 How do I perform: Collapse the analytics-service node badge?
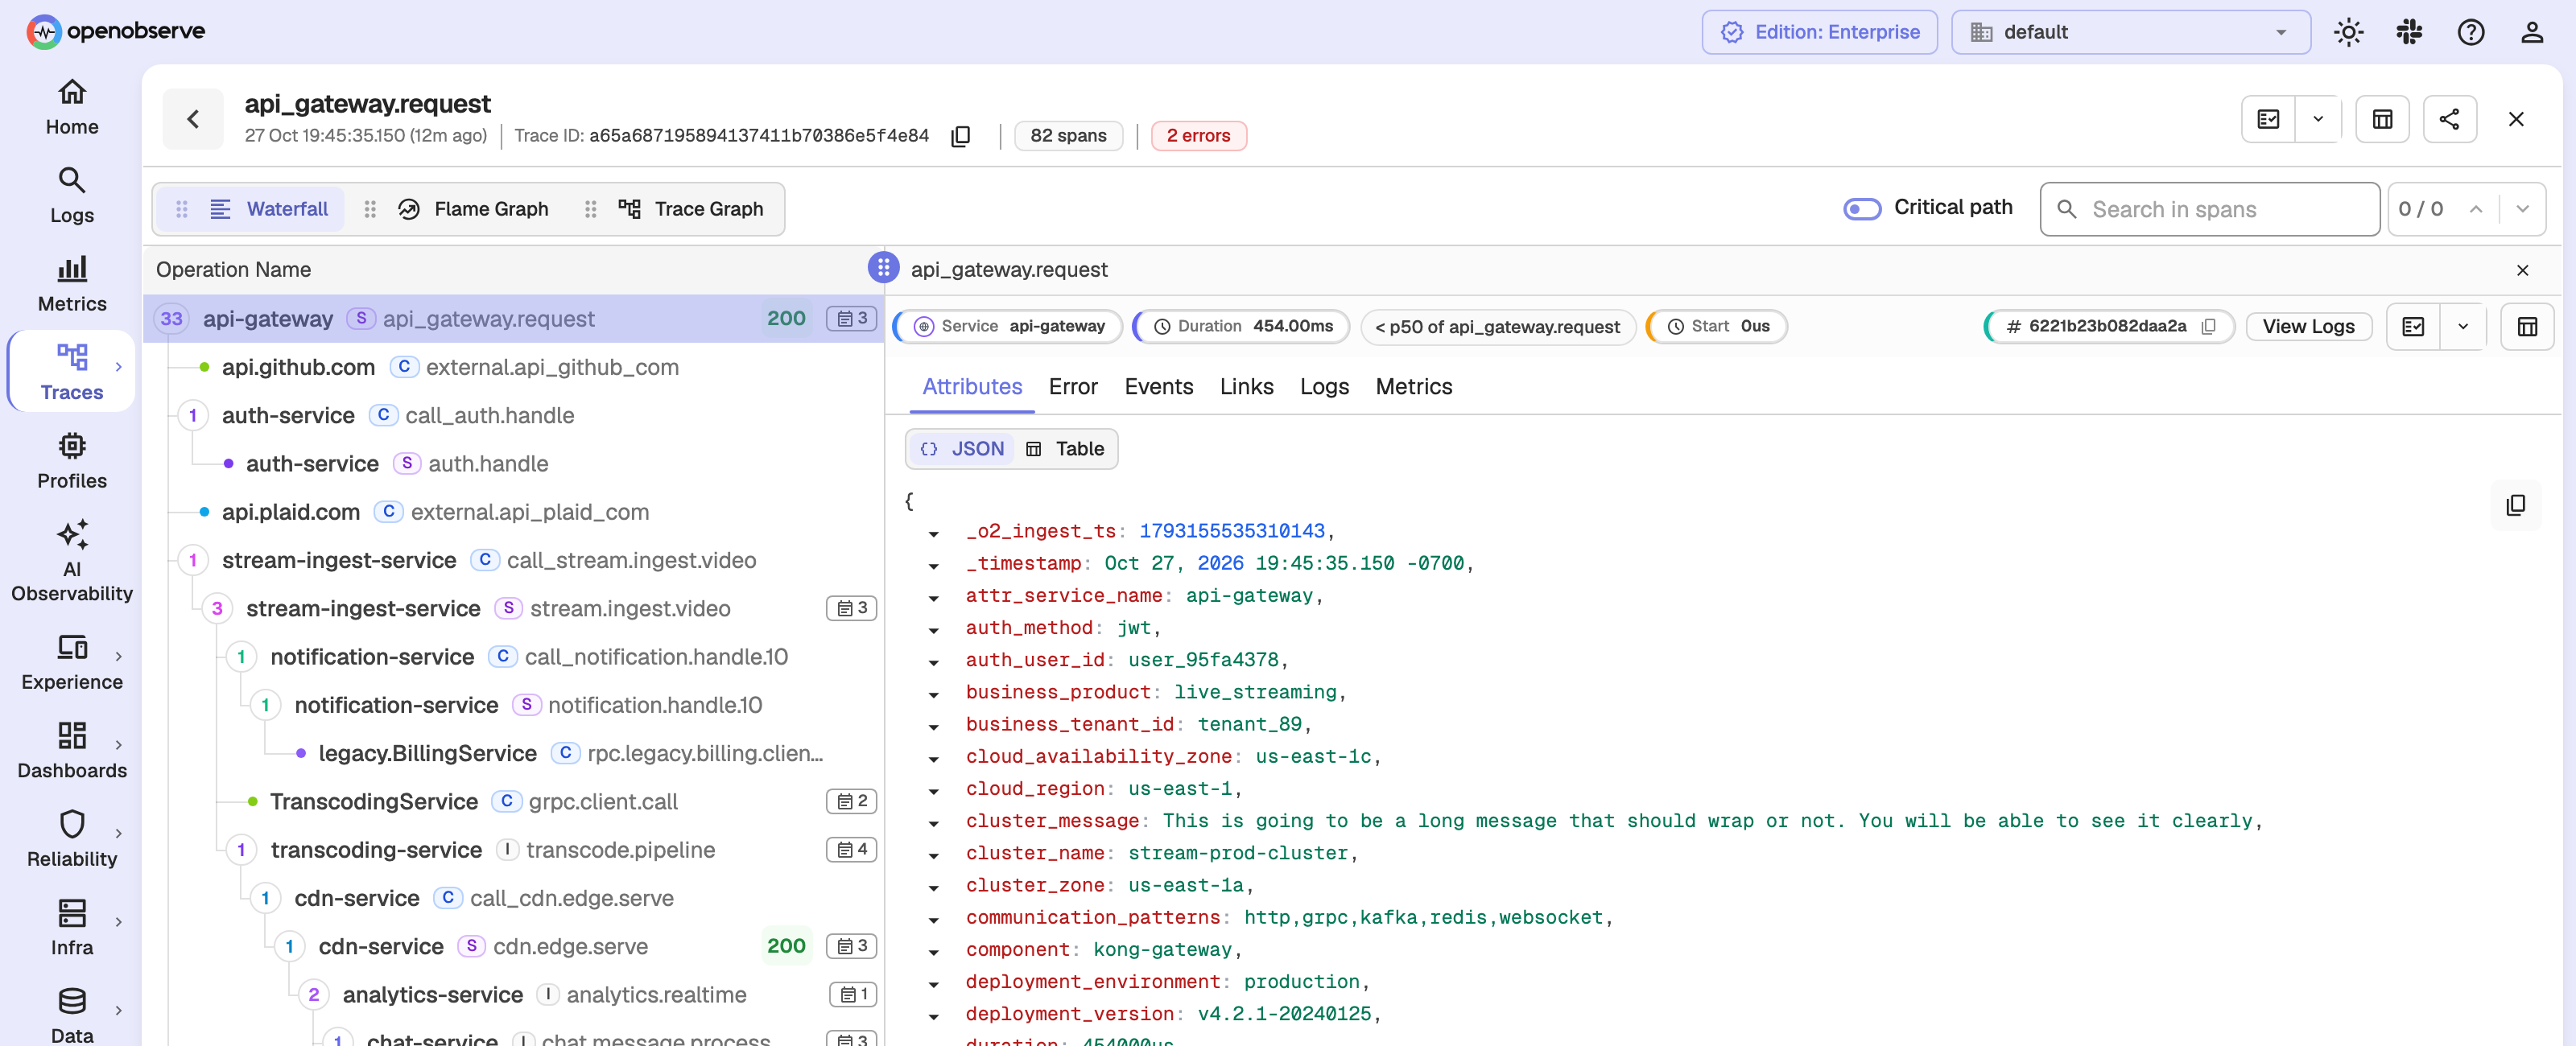point(313,994)
